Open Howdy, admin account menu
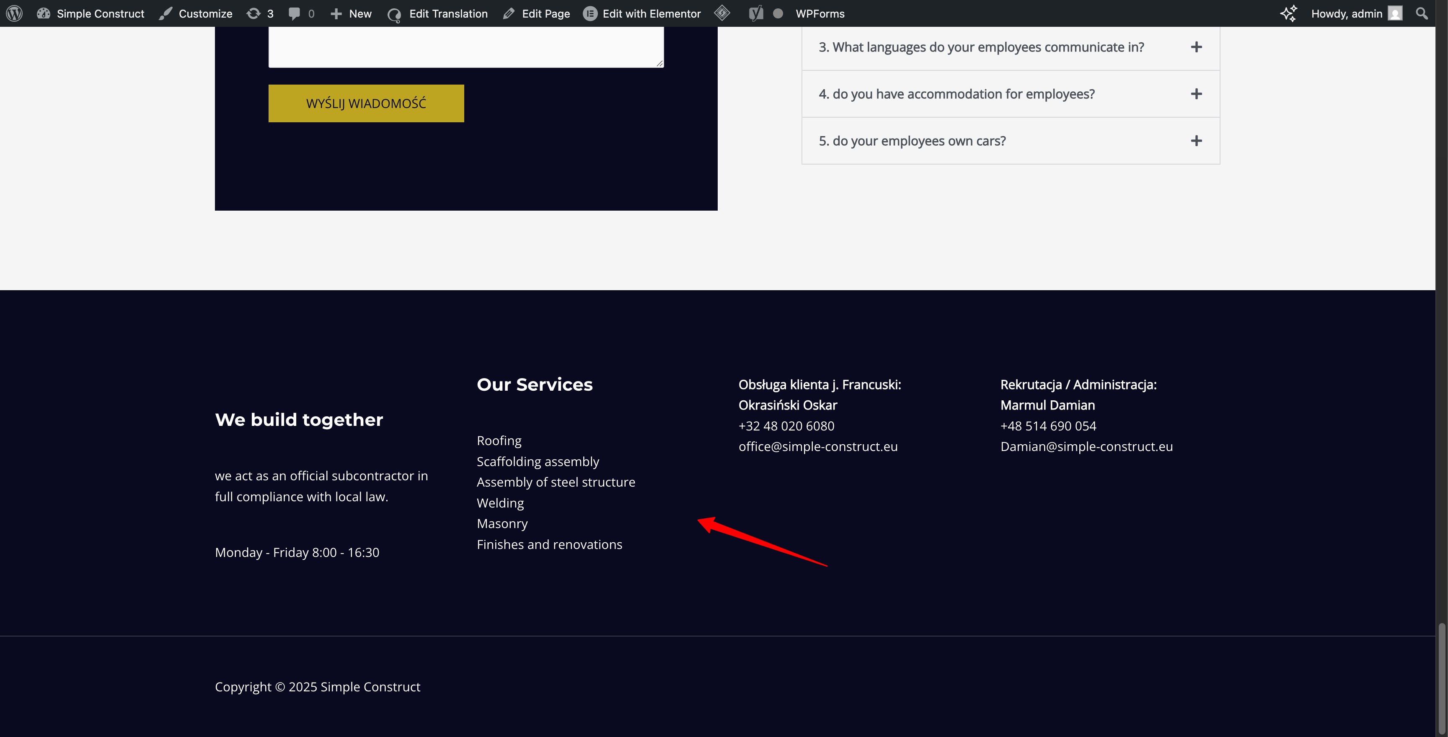Viewport: 1448px width, 737px height. coord(1357,13)
